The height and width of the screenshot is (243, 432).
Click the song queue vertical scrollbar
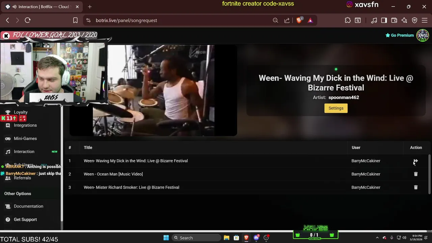(430, 174)
